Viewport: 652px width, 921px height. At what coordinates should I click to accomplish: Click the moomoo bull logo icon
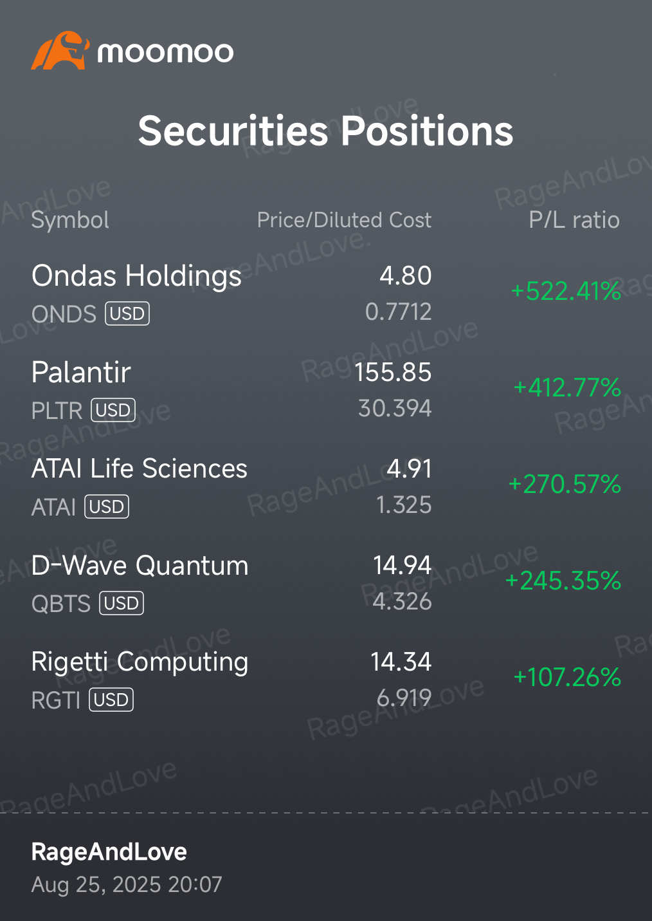[59, 51]
